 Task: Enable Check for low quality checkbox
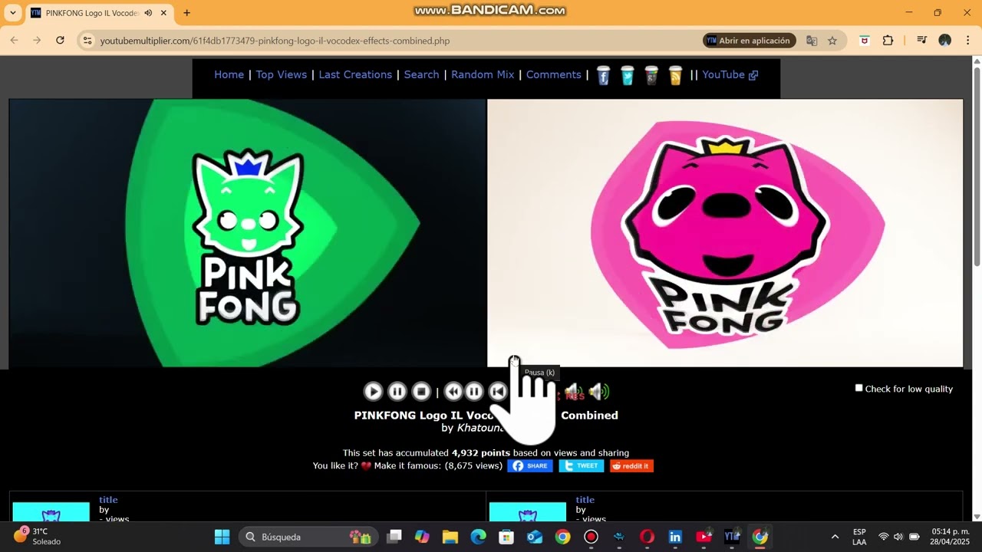click(x=859, y=388)
